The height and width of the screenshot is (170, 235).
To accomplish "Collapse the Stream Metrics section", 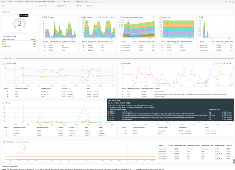I will pyautogui.click(x=2, y=58).
